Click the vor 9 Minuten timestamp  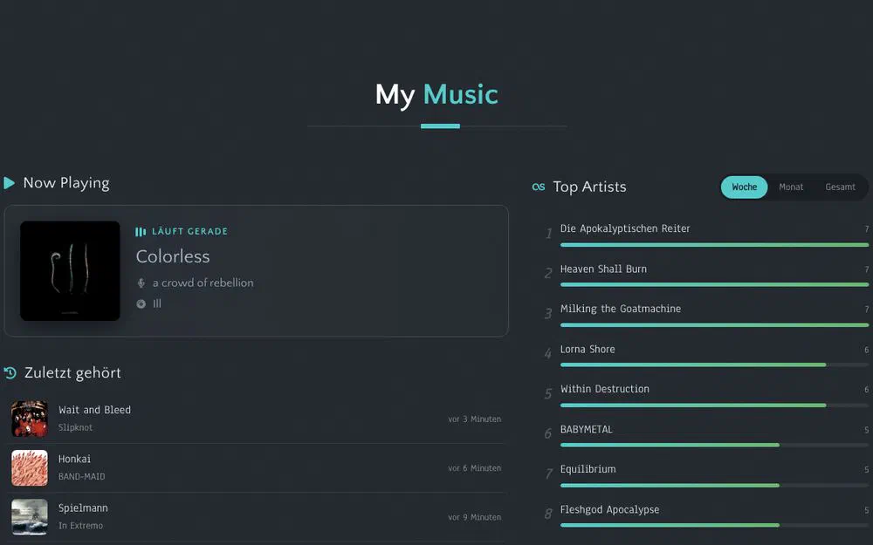click(x=474, y=517)
